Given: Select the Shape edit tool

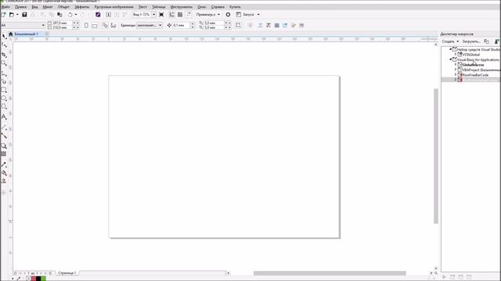Looking at the screenshot, I should [4, 45].
